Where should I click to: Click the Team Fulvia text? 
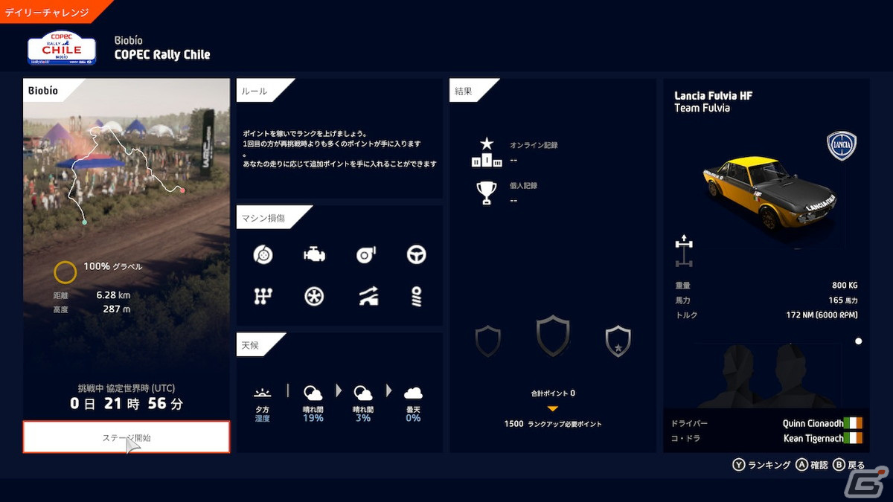[x=702, y=109]
